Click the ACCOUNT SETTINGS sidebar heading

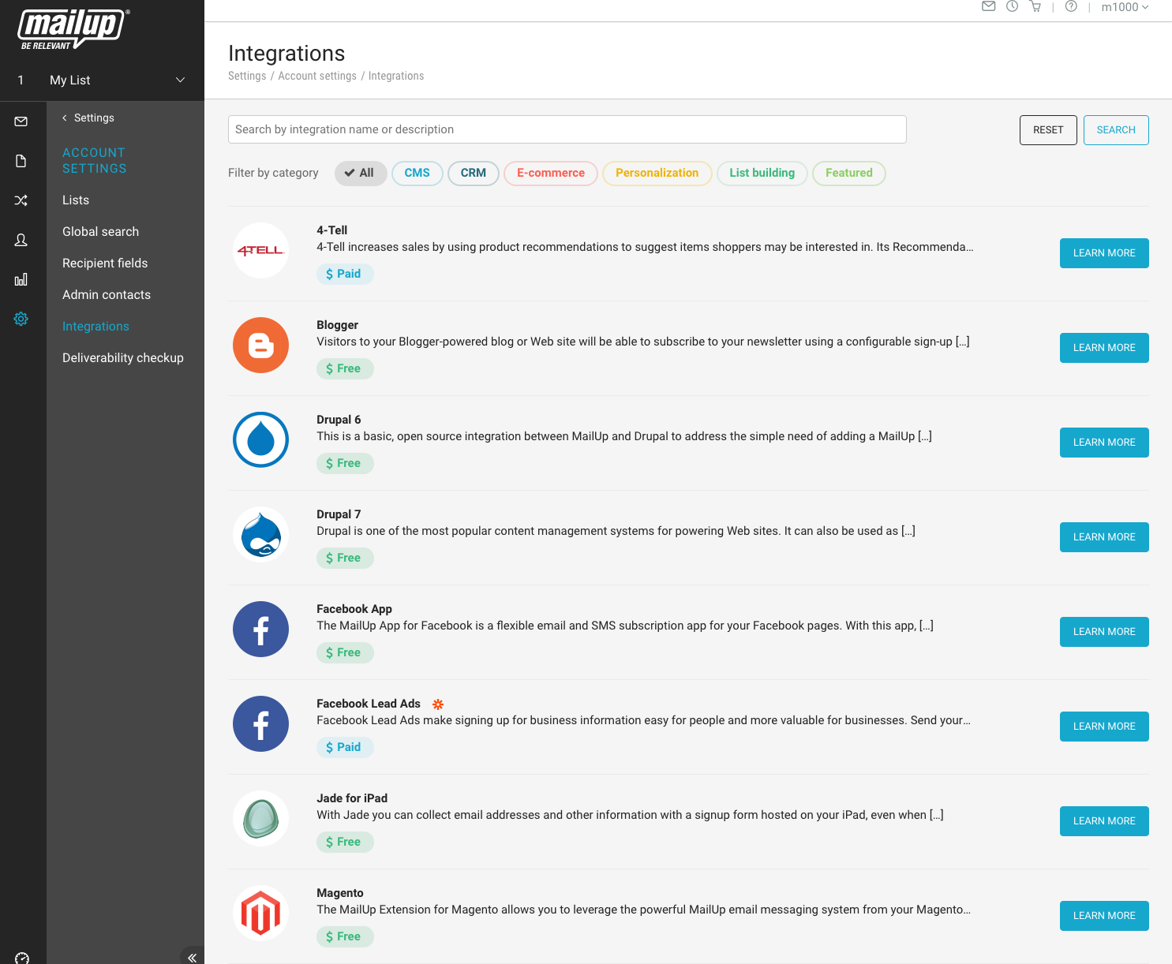[x=95, y=160]
